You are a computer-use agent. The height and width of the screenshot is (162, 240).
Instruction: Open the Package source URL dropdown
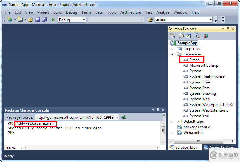117,117
